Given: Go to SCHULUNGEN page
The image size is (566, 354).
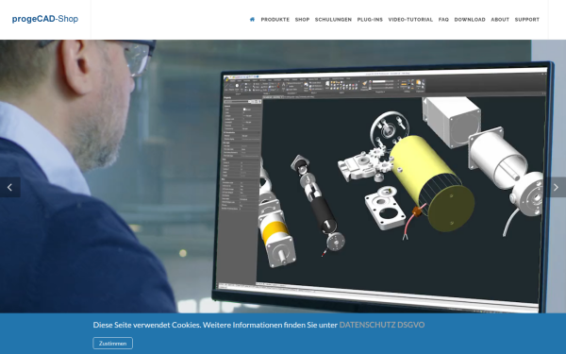Looking at the screenshot, I should [333, 20].
